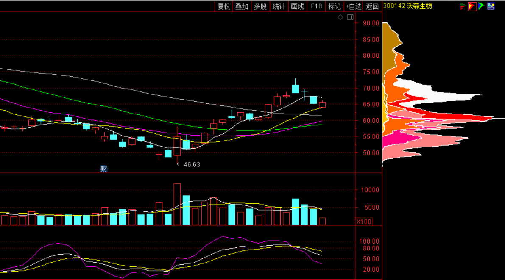Select the green-blue arrow chip icon
The height and width of the screenshot is (280, 505).
[x=481, y=6]
